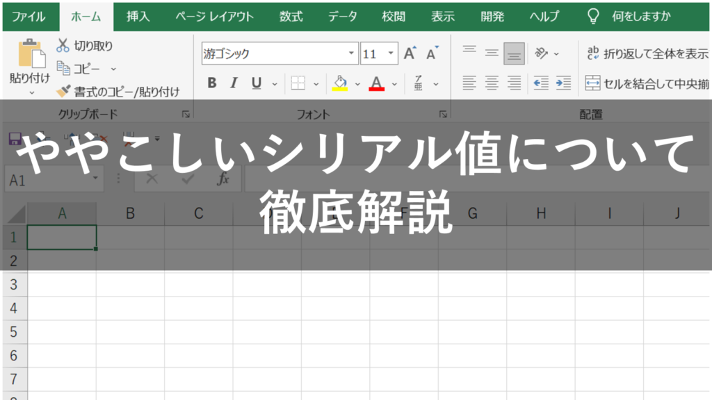Open the データ tab
The width and height of the screenshot is (712, 400).
[x=343, y=17]
